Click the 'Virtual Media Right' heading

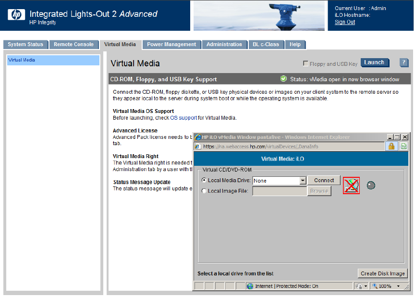click(135, 156)
